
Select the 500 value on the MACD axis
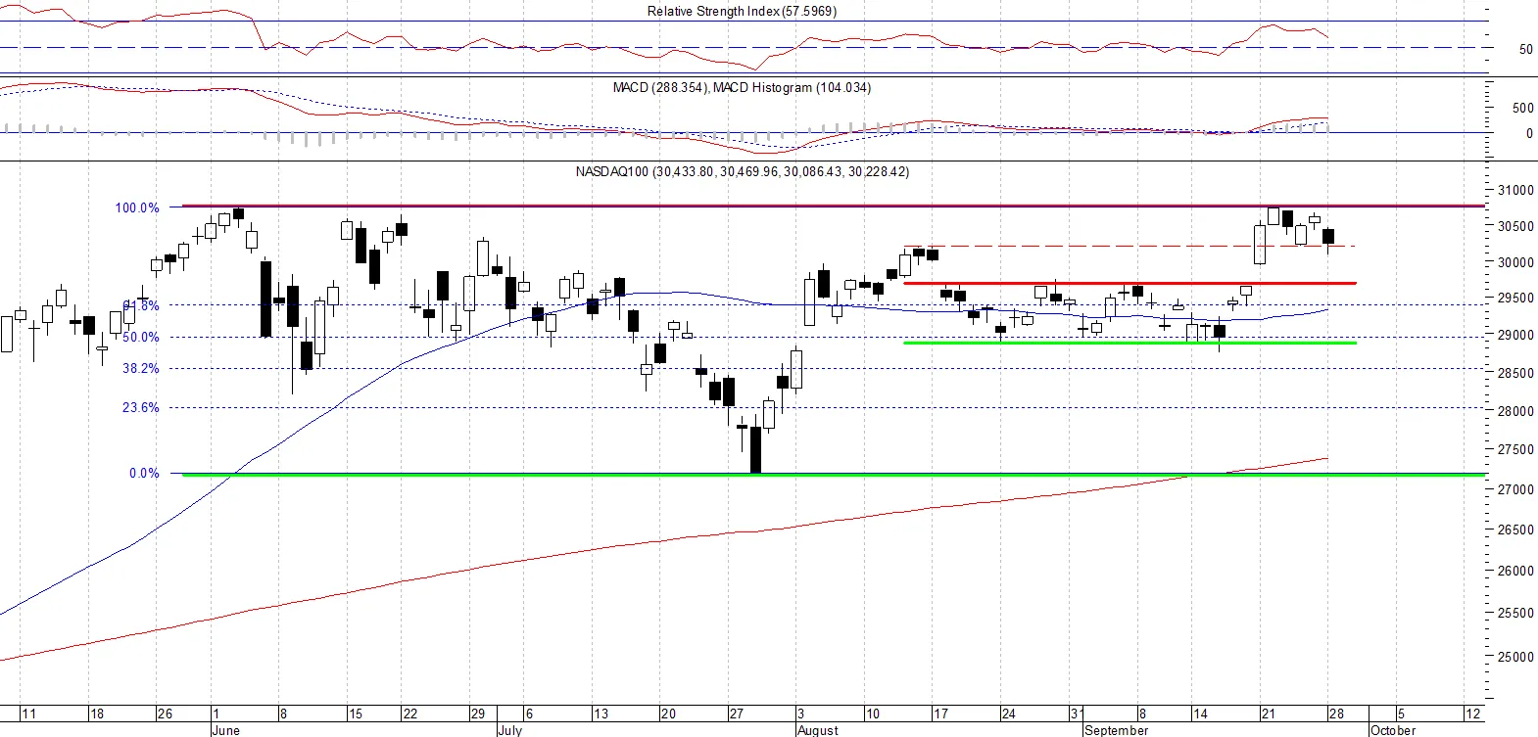click(1523, 108)
